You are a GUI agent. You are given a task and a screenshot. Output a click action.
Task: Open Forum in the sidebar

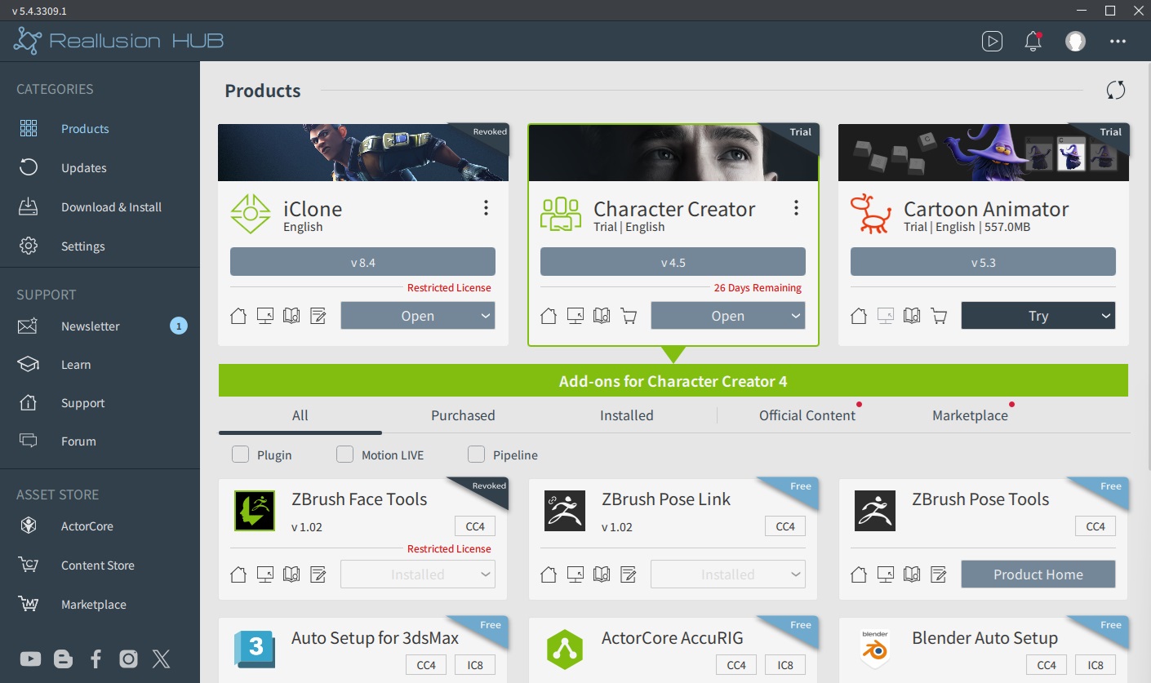pos(100,441)
